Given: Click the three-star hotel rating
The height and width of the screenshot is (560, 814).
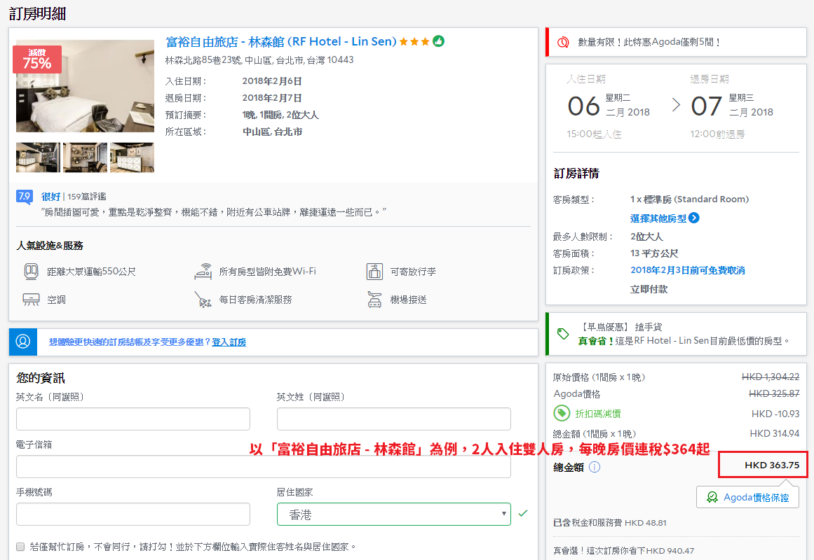Looking at the screenshot, I should (x=414, y=41).
